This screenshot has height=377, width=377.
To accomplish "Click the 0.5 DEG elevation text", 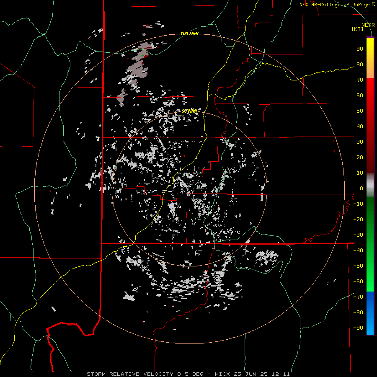I will [190, 374].
